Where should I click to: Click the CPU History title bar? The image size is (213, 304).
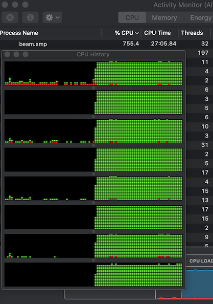point(93,54)
